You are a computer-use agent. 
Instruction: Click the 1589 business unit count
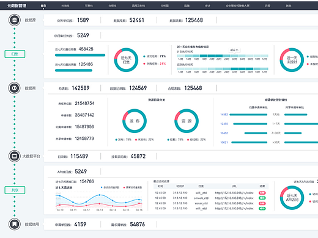point(83,20)
